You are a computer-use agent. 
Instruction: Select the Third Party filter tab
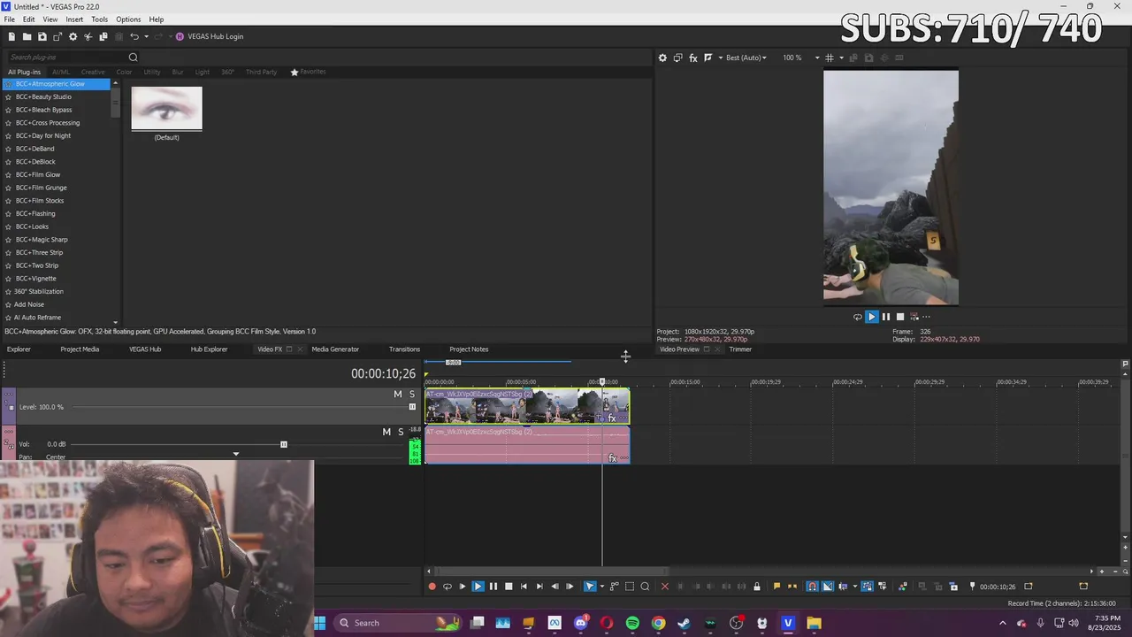coord(261,72)
